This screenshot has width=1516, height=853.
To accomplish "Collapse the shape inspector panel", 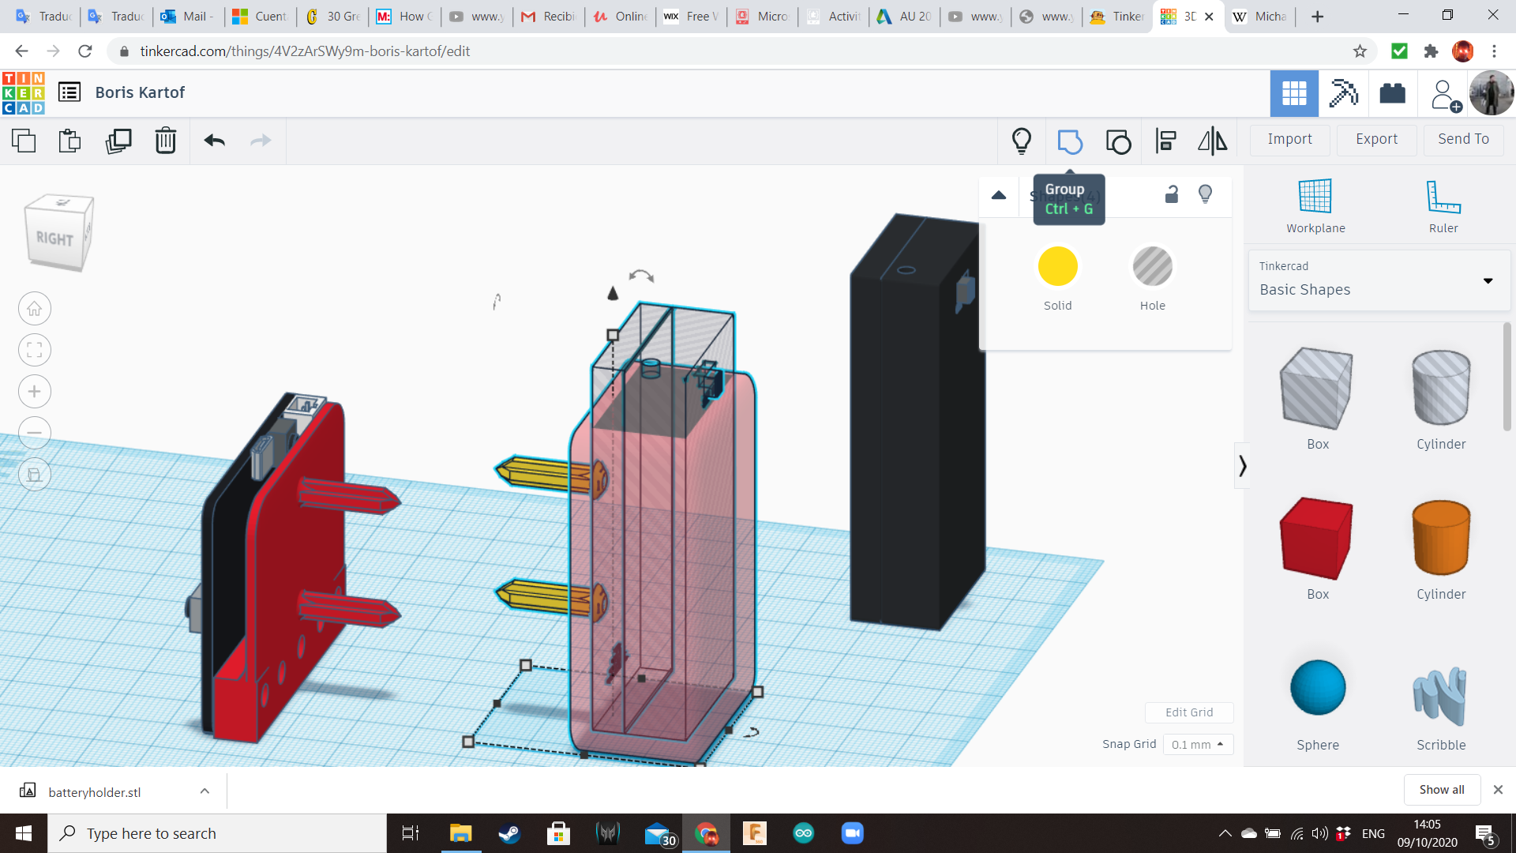I will click(999, 195).
